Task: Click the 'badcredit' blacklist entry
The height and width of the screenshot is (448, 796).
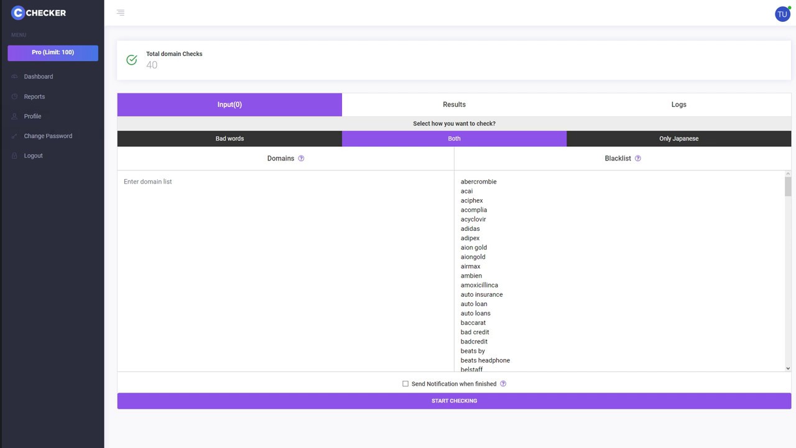Action: click(474, 342)
